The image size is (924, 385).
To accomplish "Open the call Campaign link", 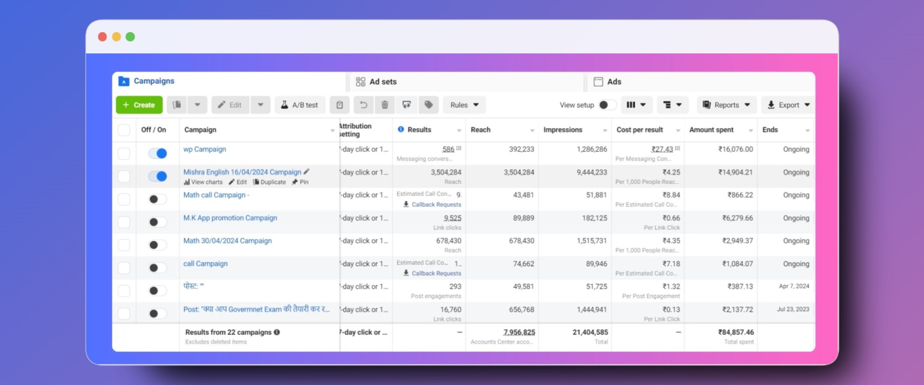I will 205,263.
